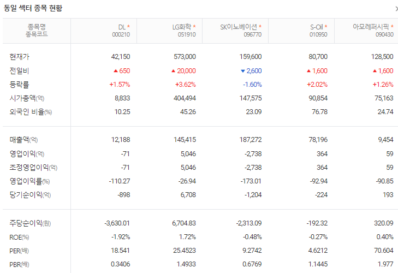Click market cap value 404,494

click(x=185, y=98)
